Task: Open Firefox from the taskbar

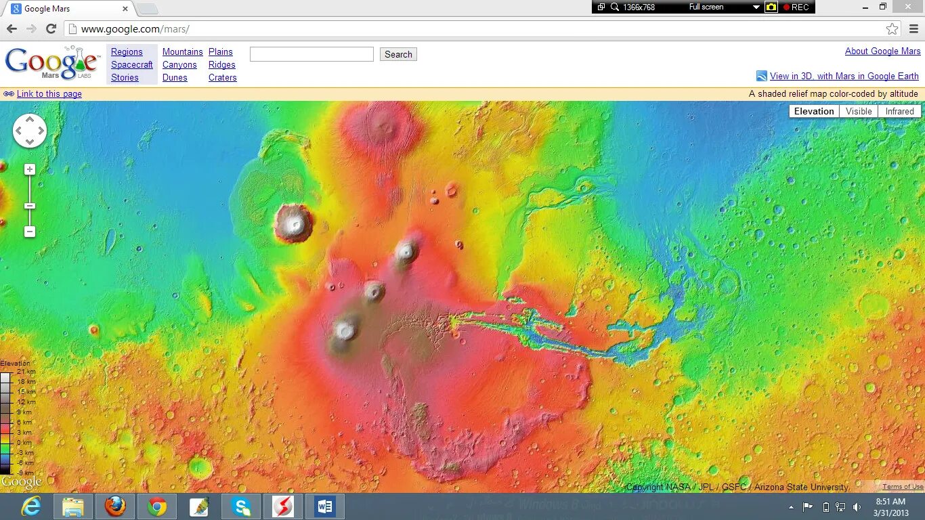Action: 115,506
